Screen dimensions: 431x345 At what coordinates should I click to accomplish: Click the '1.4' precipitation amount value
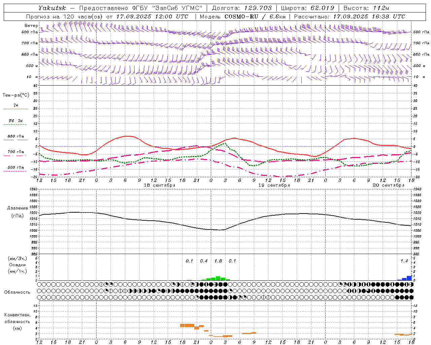coord(404,261)
